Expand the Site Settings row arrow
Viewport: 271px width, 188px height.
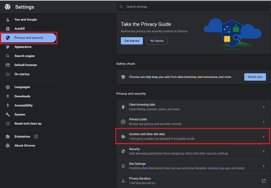click(x=264, y=166)
